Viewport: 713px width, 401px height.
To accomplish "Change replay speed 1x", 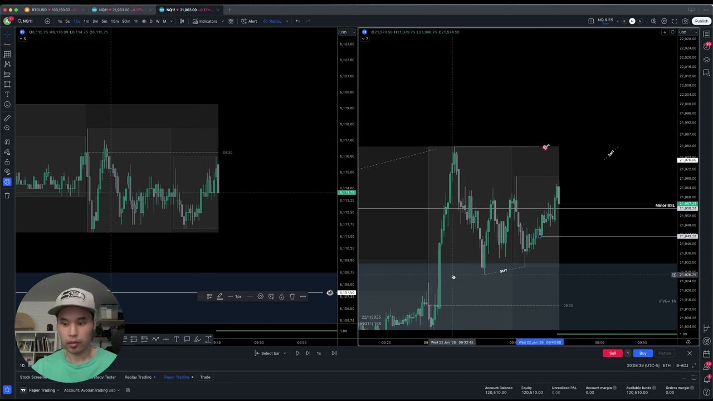I will coord(319,353).
